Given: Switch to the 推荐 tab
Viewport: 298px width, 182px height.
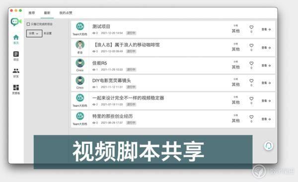Looking at the screenshot, I should pyautogui.click(x=32, y=13).
